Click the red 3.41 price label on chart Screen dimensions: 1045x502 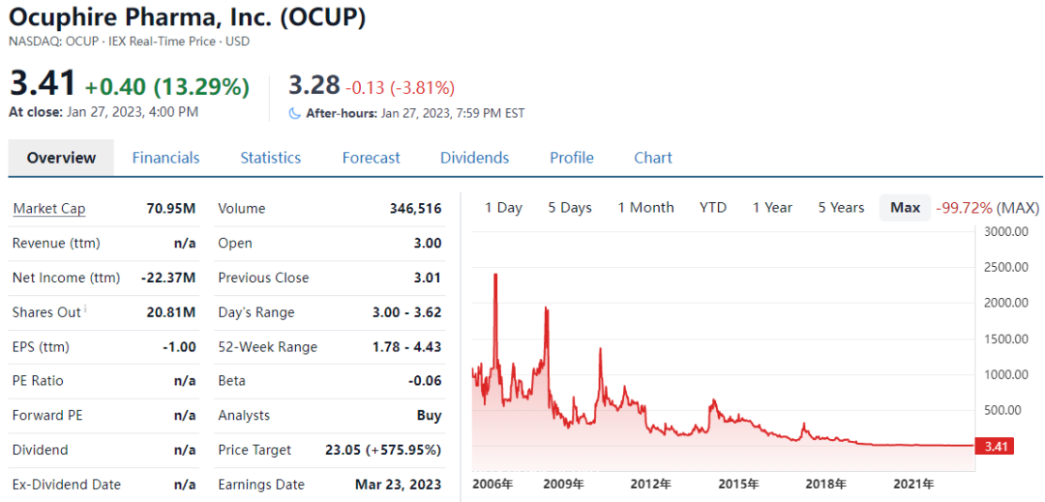(x=996, y=446)
